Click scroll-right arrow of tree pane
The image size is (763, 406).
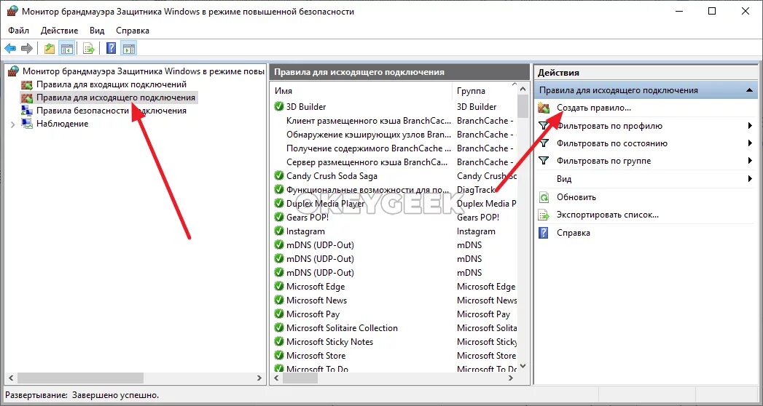tap(259, 378)
